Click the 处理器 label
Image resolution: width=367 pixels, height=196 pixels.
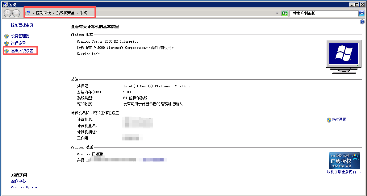tap(83, 86)
